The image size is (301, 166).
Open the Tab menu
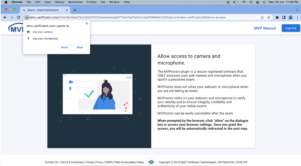(103, 2)
